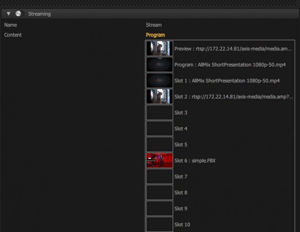Image resolution: width=300 pixels, height=232 pixels.
Task: Toggle the Streaming round enable button
Action: (x=18, y=14)
